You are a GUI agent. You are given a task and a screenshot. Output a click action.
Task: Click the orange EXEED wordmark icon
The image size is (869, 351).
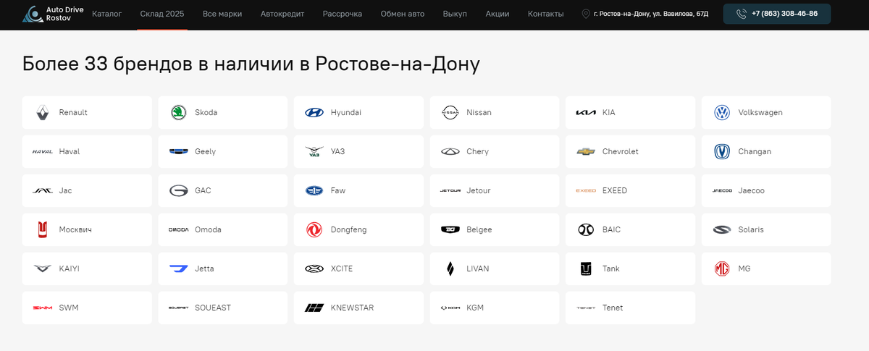click(x=586, y=191)
